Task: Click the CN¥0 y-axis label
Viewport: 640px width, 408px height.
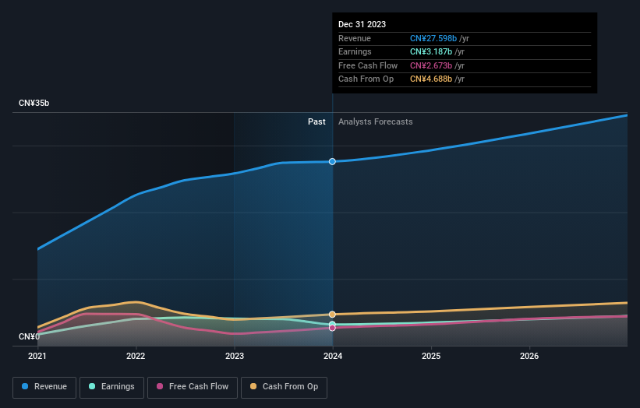Action: (29, 336)
